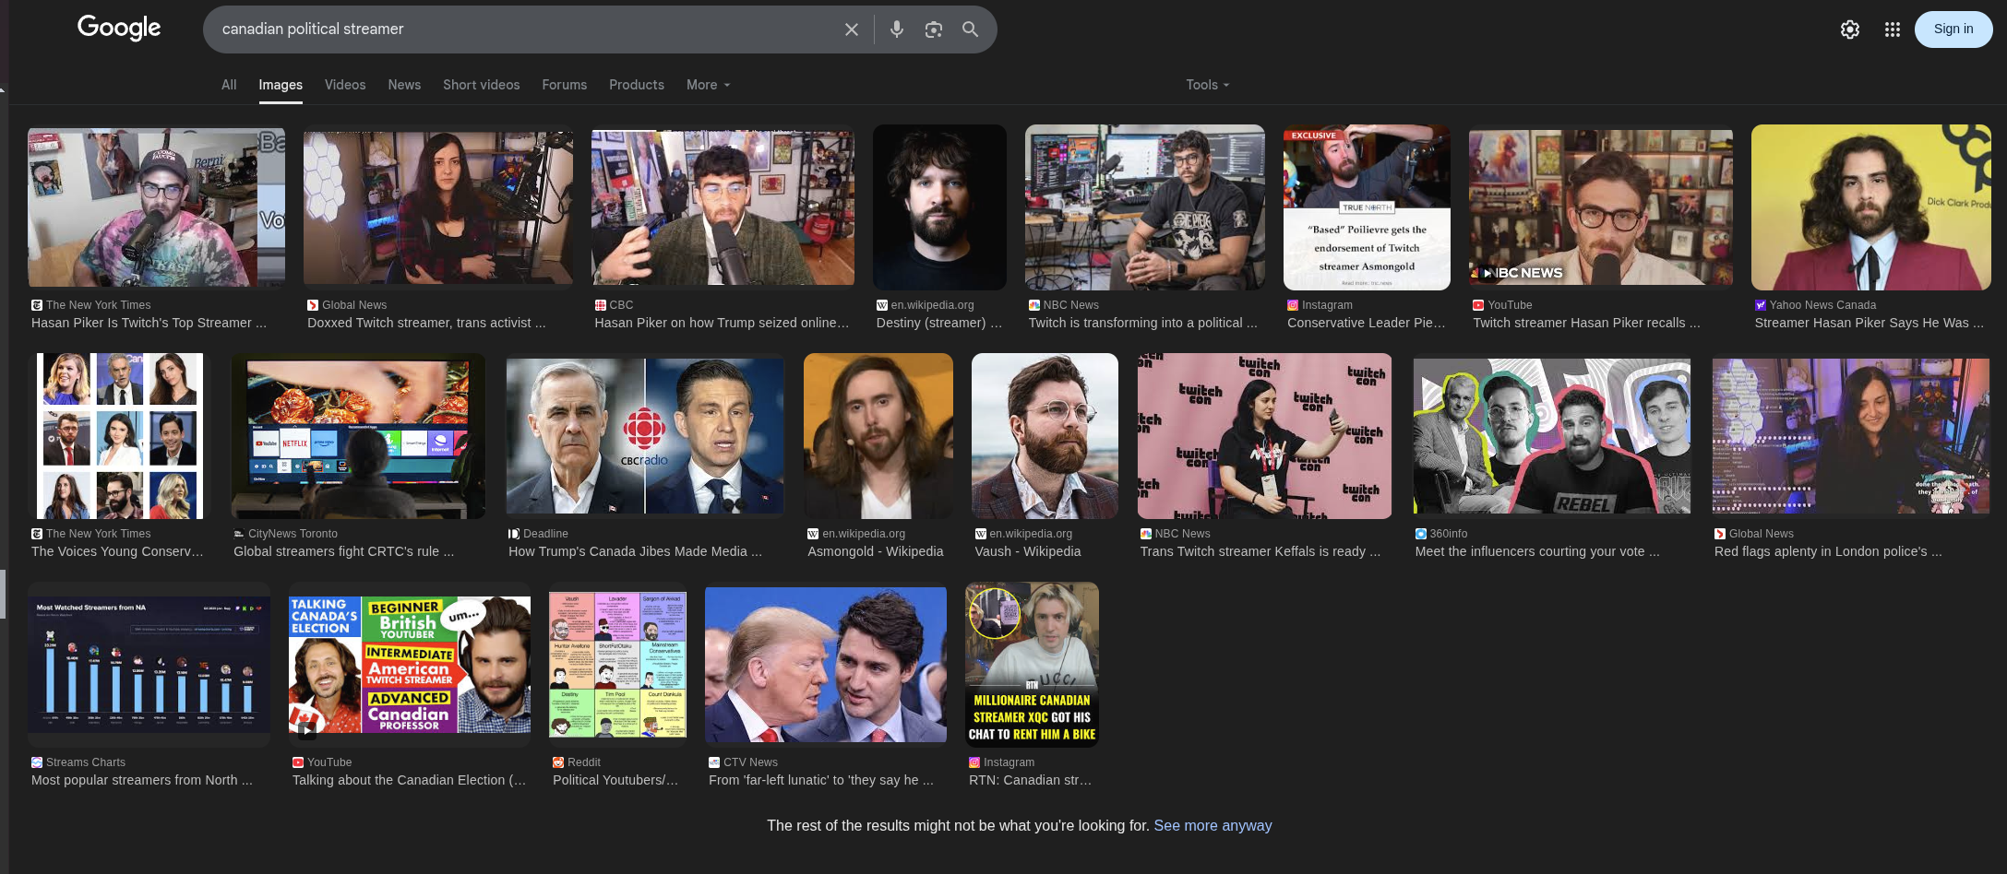Image resolution: width=2007 pixels, height=874 pixels.
Task: View yellow background long-hair man thumbnail
Action: [1871, 207]
